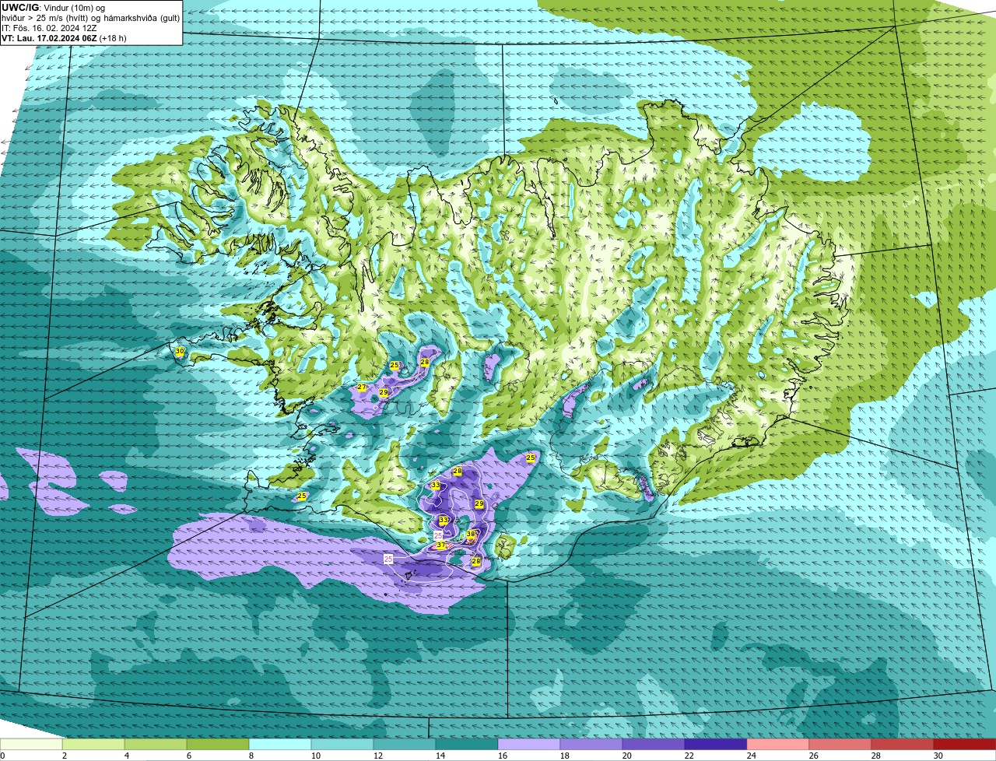Pick the 6–8 m/s olive green legend swatch
The image size is (996, 761).
click(x=218, y=745)
